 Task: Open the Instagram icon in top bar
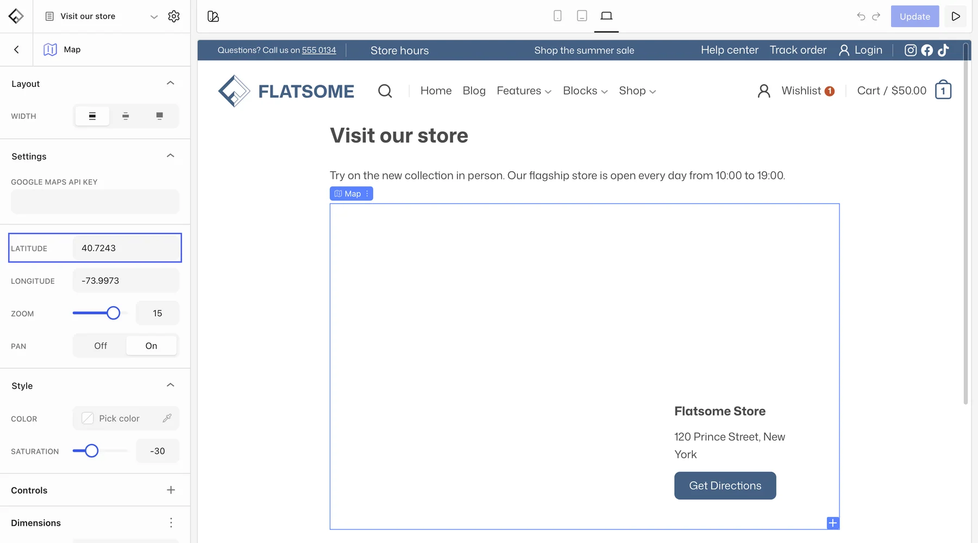click(911, 50)
